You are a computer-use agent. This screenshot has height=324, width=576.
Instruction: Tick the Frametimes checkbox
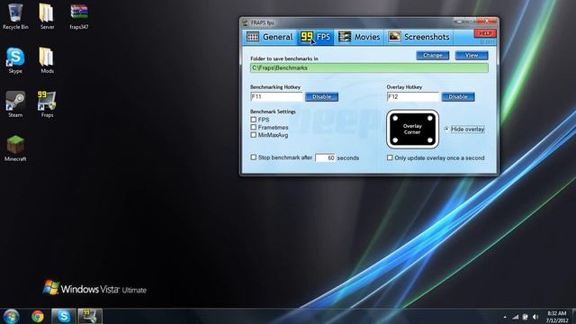[254, 127]
